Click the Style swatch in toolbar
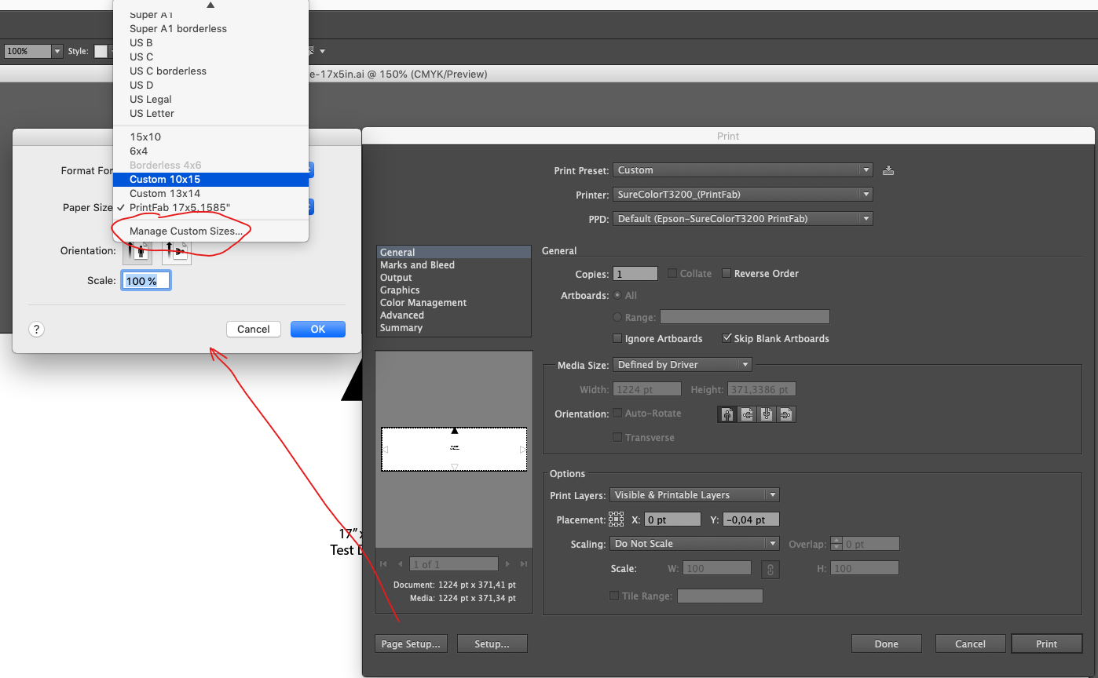The width and height of the screenshot is (1098, 678). click(101, 51)
